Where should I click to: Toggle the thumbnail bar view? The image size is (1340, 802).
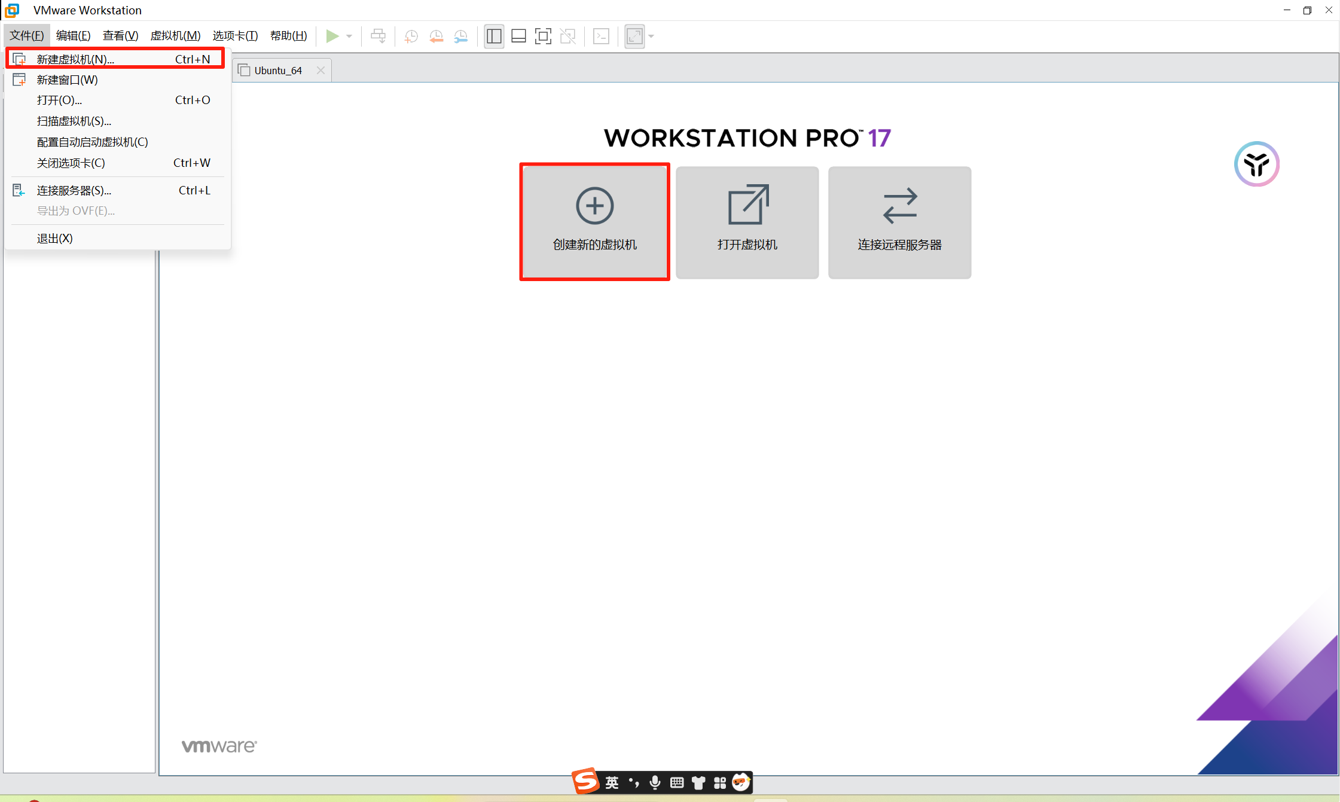click(x=518, y=36)
